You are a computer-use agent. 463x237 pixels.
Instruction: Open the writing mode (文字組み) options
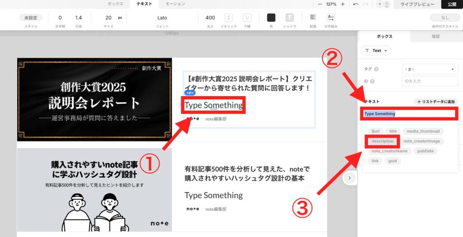(331, 18)
